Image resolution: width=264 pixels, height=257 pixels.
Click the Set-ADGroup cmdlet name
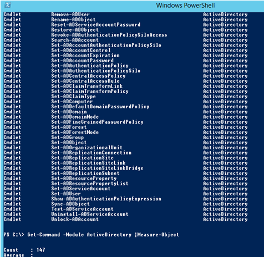click(68, 137)
